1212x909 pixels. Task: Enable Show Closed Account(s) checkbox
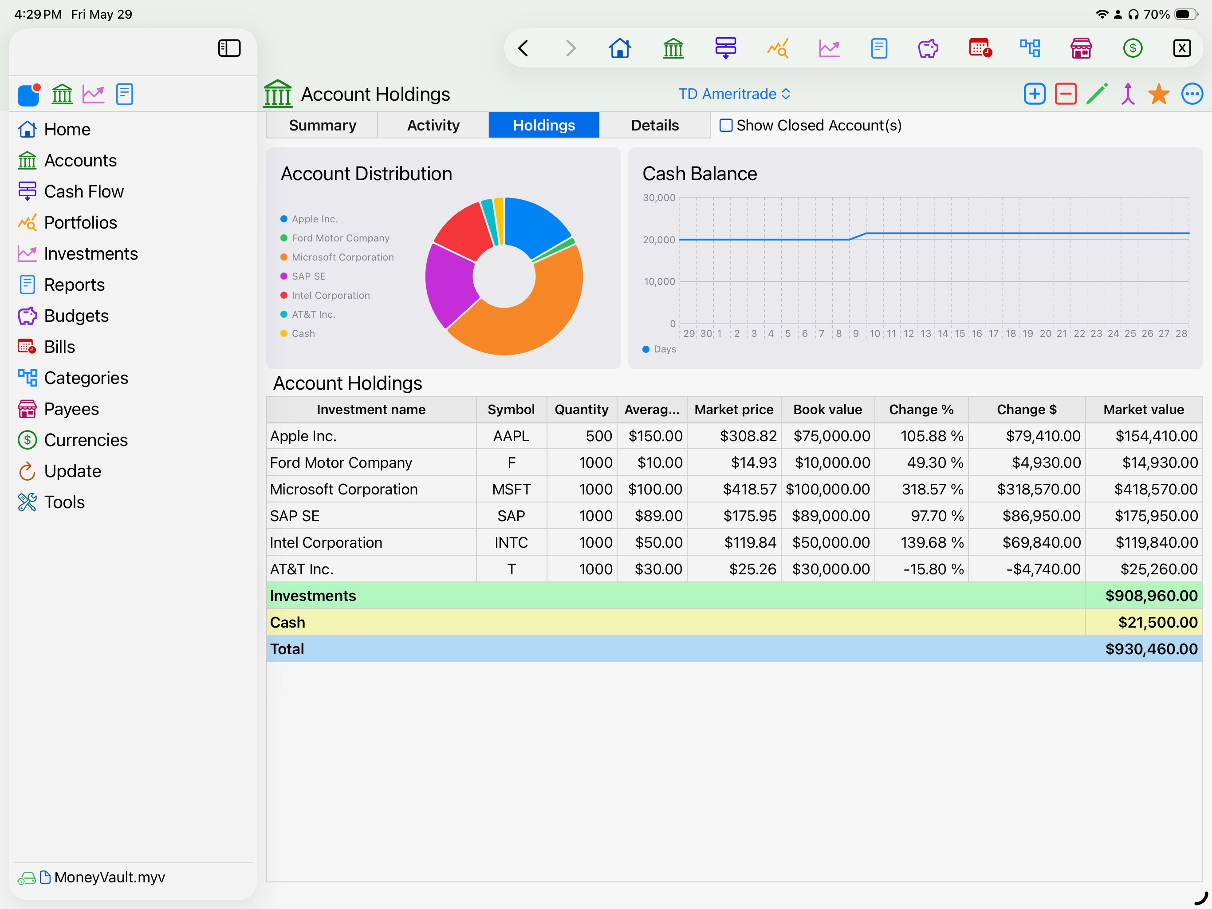pyautogui.click(x=725, y=126)
